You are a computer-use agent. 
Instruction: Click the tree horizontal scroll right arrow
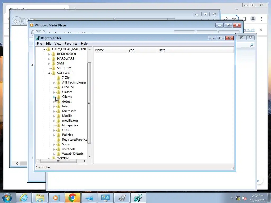point(85,161)
